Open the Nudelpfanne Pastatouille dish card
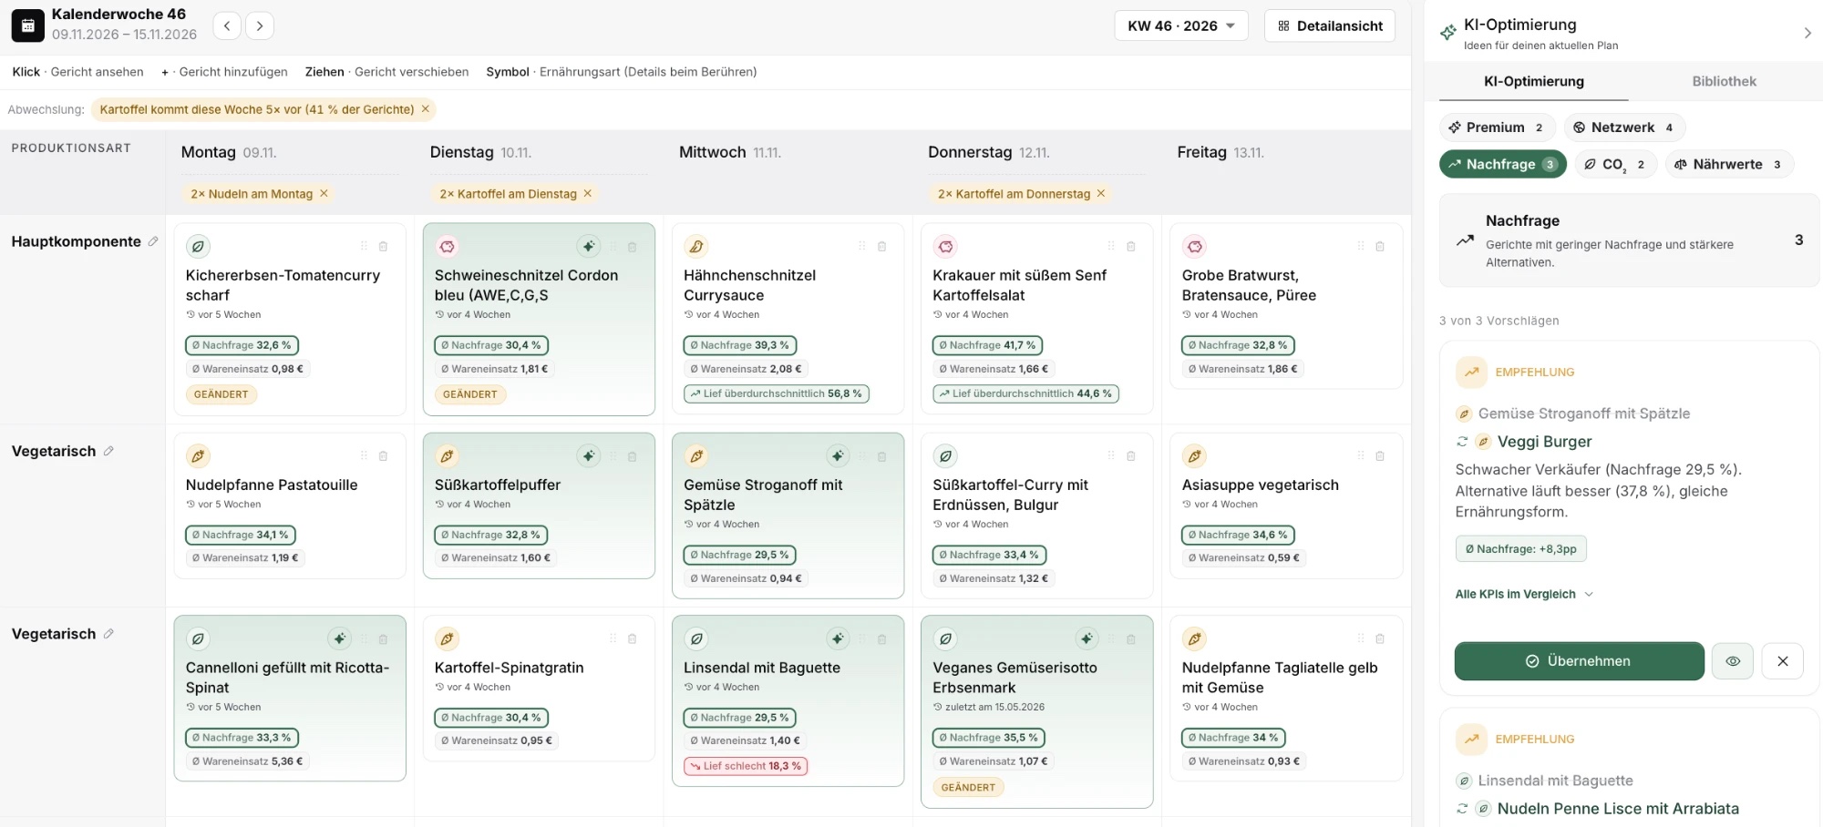The image size is (1823, 827). click(290, 505)
